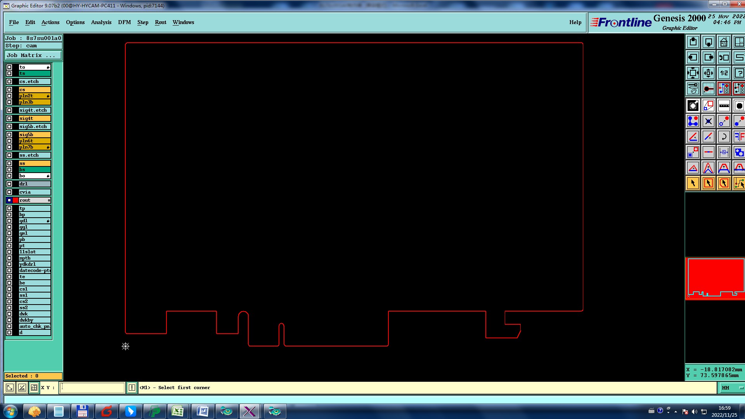Click the polygon selection arrow tool

click(x=724, y=183)
